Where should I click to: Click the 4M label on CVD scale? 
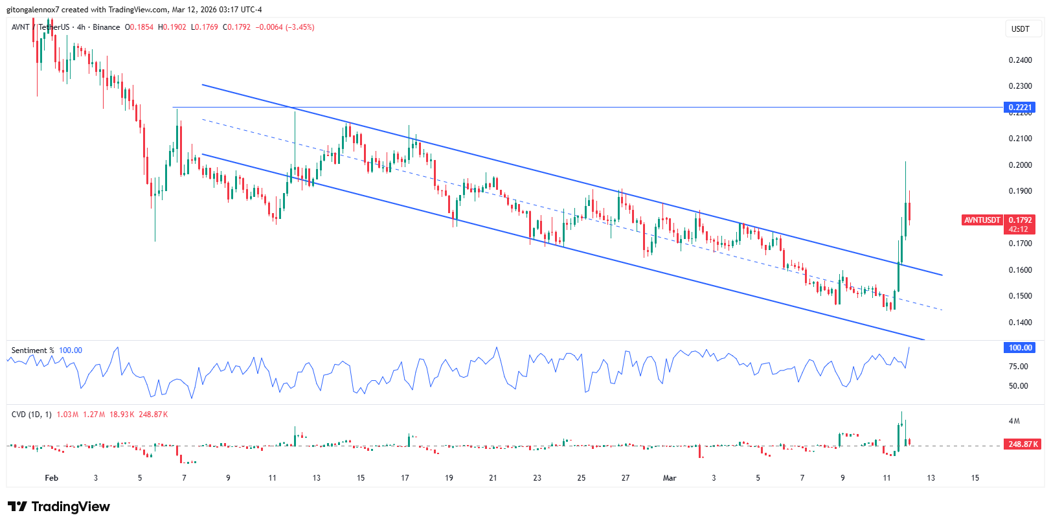[1014, 421]
